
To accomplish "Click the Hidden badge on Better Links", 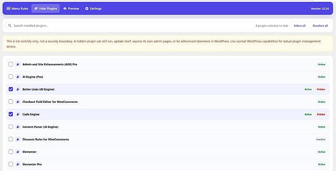I will pyautogui.click(x=321, y=89).
